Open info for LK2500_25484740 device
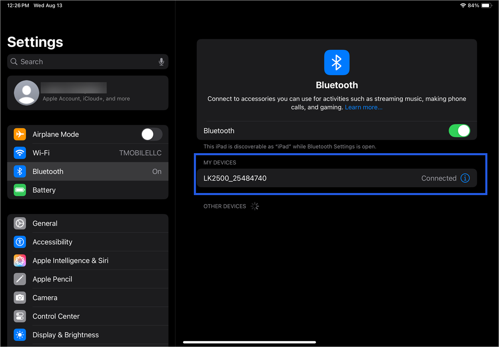This screenshot has width=499, height=347. point(465,178)
